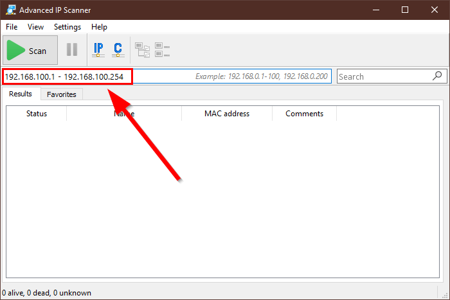Click the IP subnet toolbar icon
450x300 pixels.
pyautogui.click(x=98, y=49)
